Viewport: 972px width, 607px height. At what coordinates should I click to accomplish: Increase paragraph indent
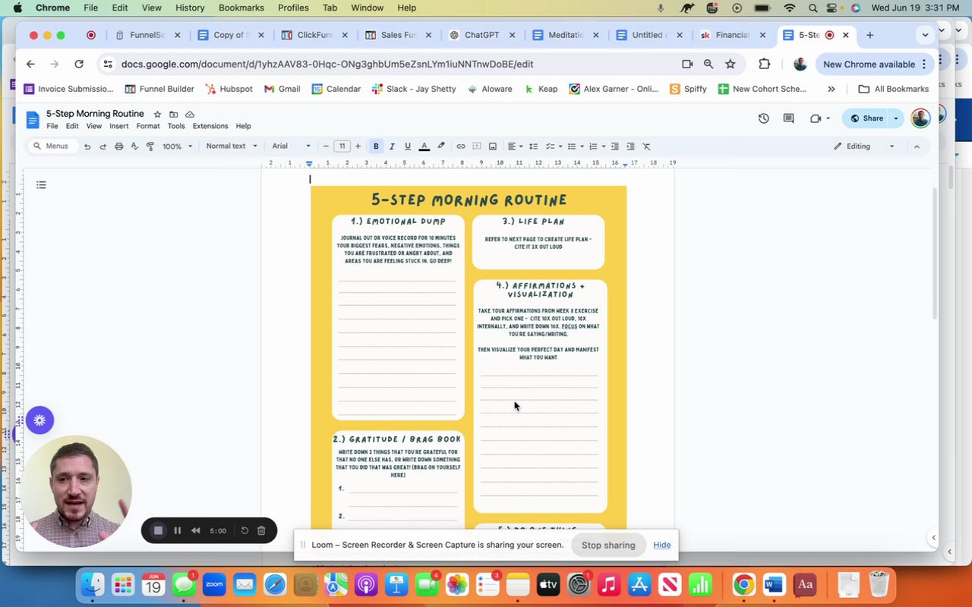[630, 146]
